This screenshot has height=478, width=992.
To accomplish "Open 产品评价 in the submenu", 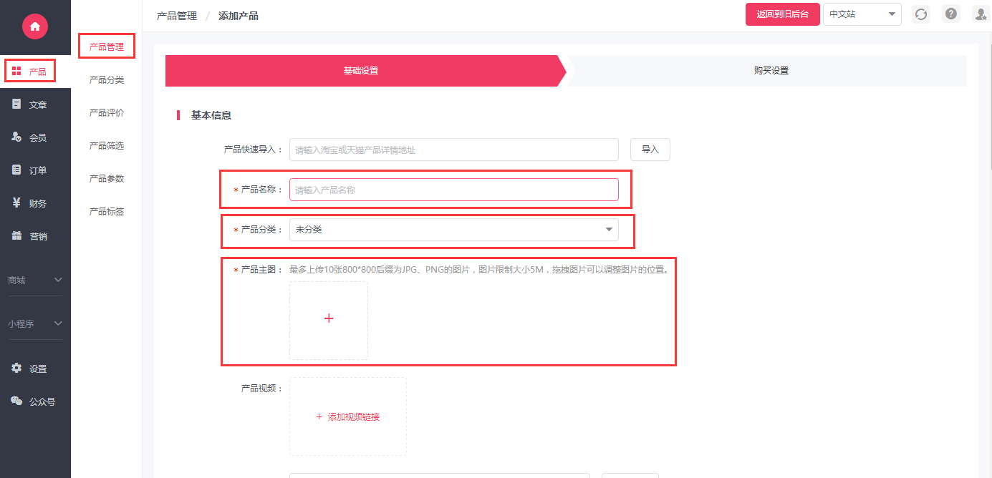I will pos(106,113).
